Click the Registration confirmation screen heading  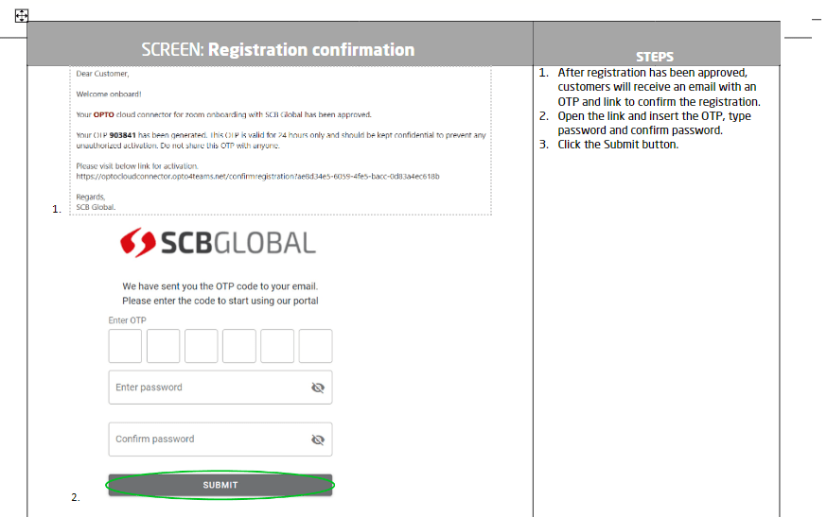click(x=278, y=49)
